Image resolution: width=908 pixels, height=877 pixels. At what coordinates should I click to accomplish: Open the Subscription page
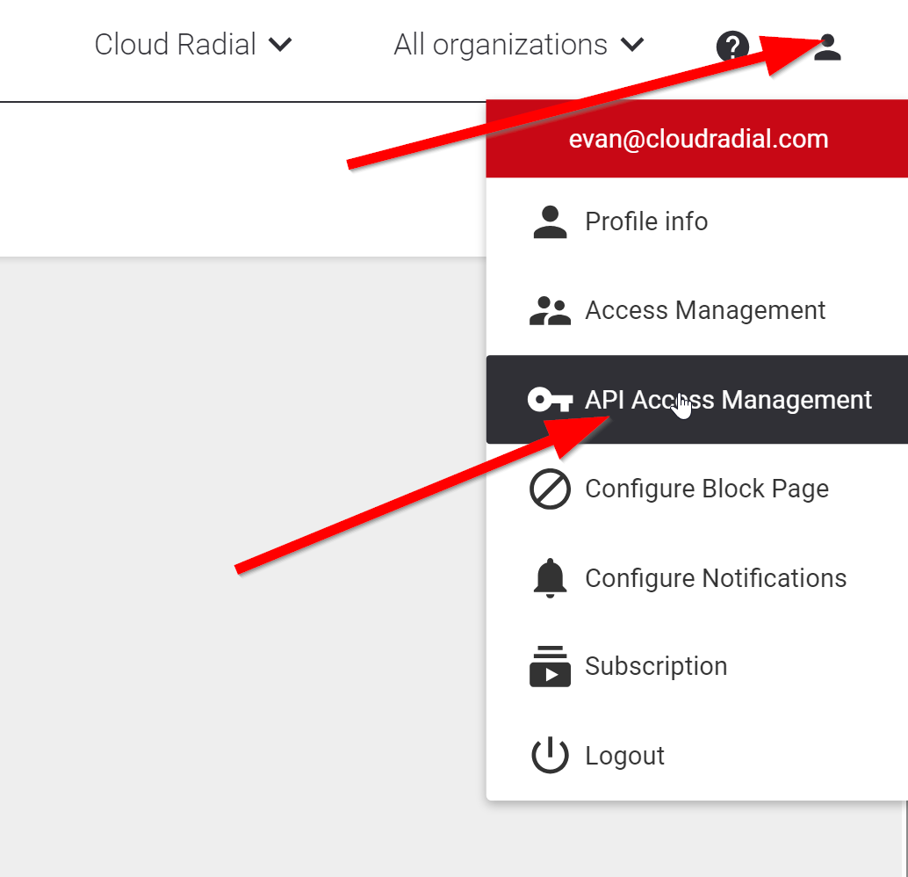(657, 666)
